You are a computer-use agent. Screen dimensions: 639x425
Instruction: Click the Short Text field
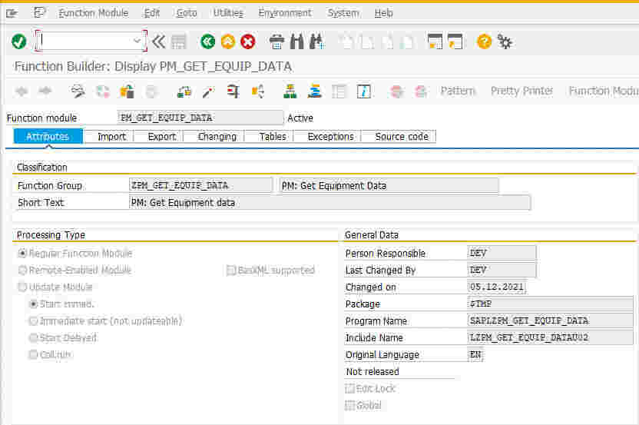[x=329, y=202]
